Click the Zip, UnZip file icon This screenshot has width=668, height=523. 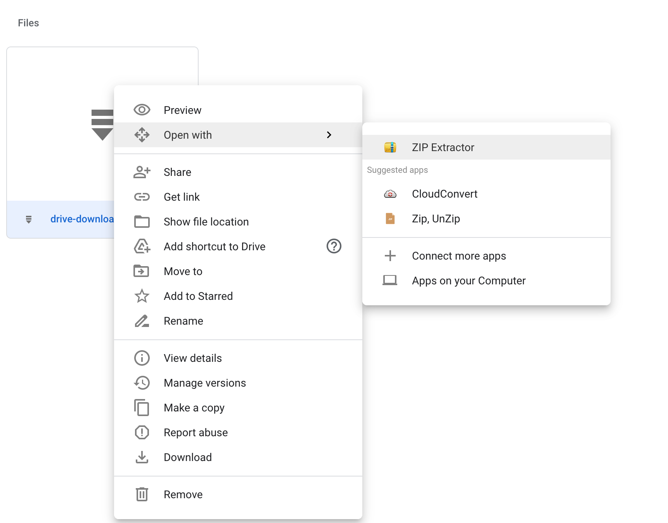click(391, 218)
